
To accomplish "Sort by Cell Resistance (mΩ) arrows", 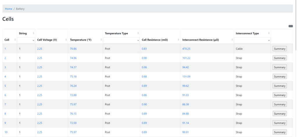I will click(178, 40).
